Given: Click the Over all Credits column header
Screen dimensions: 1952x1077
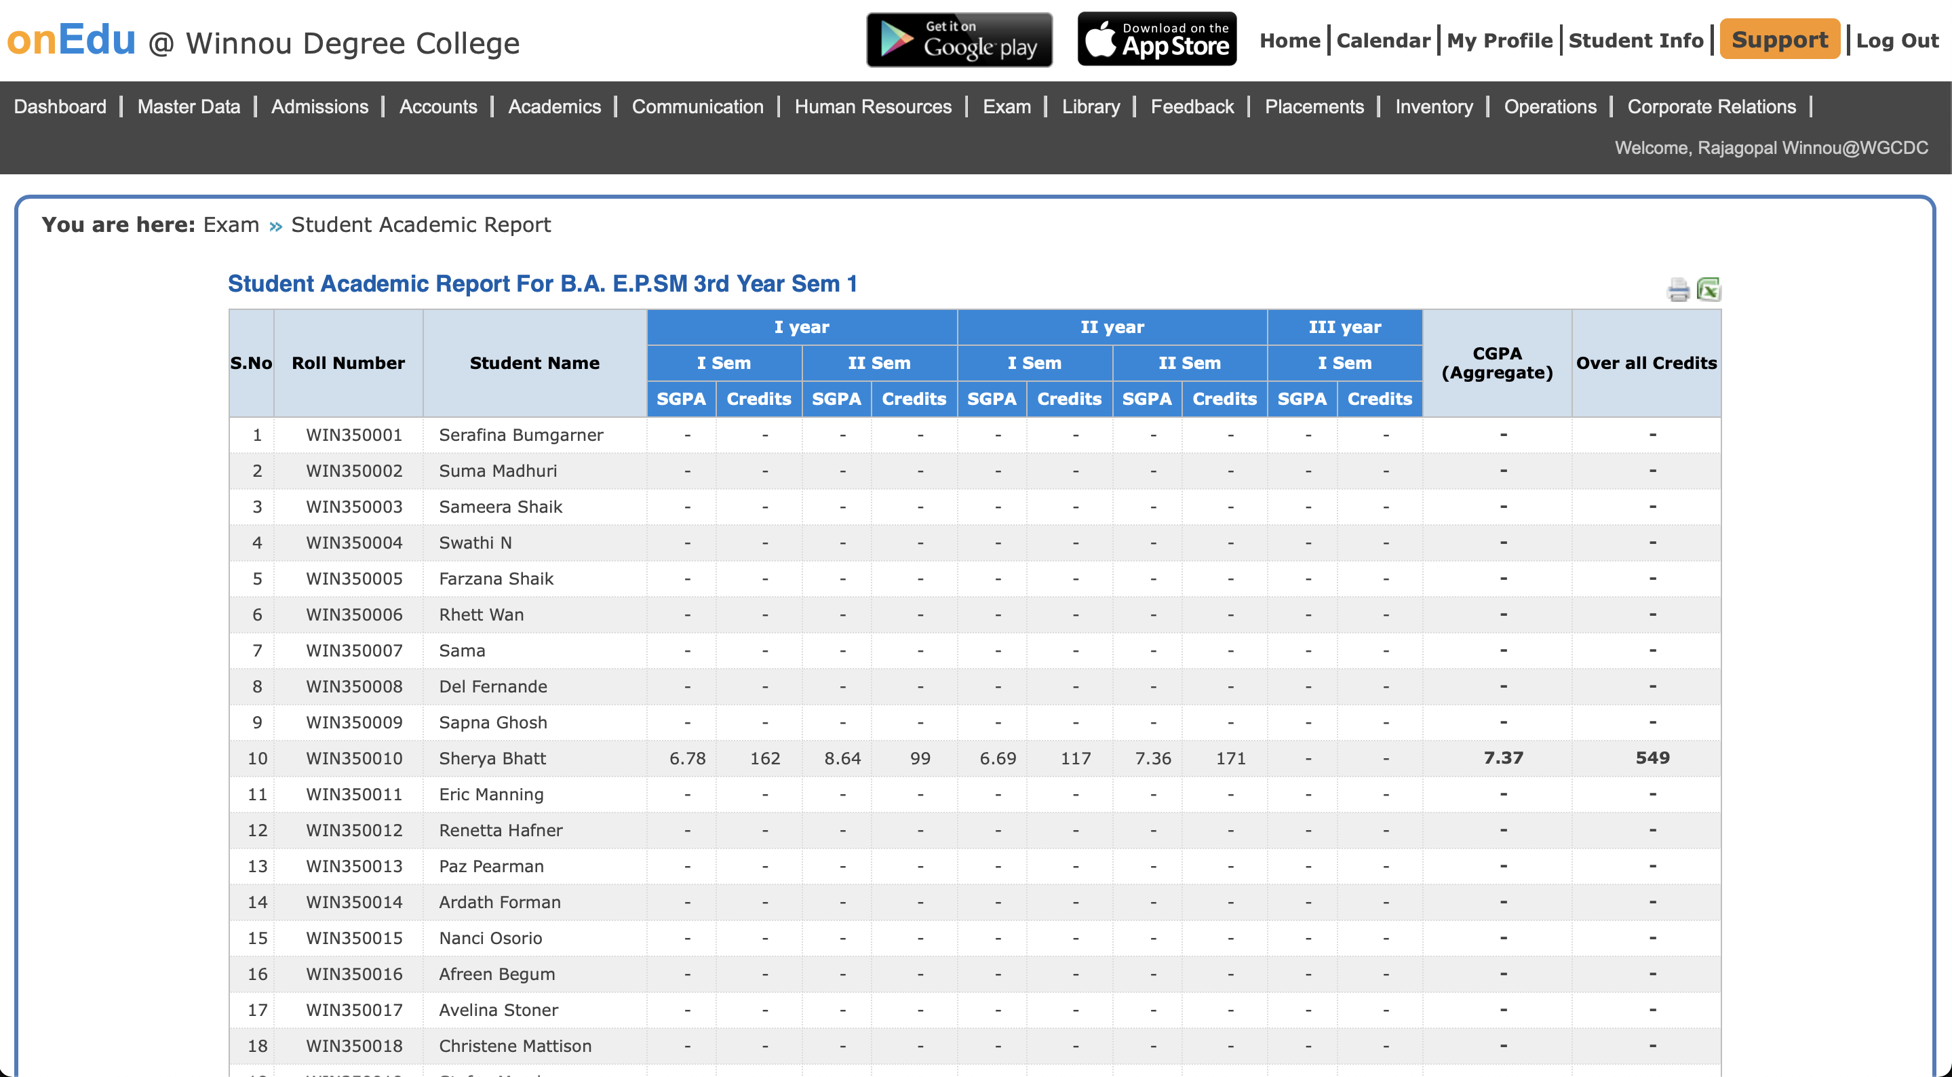Looking at the screenshot, I should pyautogui.click(x=1646, y=363).
